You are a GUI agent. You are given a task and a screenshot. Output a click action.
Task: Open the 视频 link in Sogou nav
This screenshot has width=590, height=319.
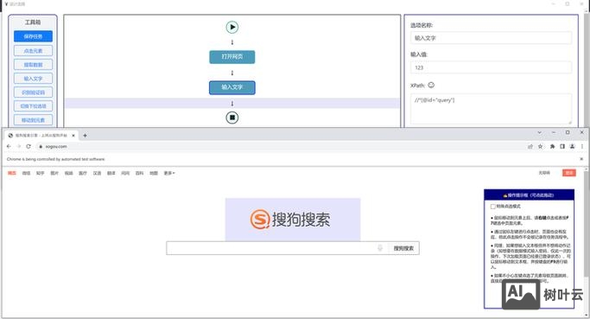click(x=68, y=173)
